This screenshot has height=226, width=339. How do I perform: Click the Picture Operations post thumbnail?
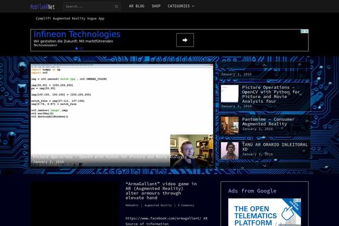point(229,93)
